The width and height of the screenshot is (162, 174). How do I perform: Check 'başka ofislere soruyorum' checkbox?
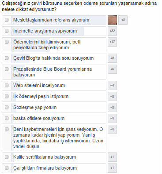coord(7,118)
